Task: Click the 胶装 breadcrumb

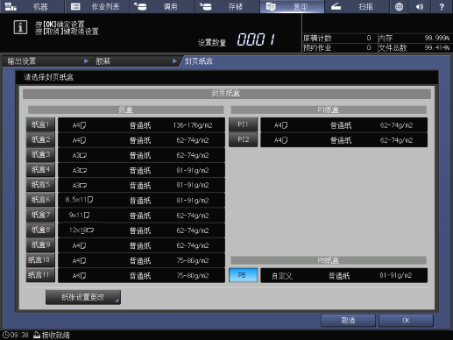Action: [x=136, y=61]
